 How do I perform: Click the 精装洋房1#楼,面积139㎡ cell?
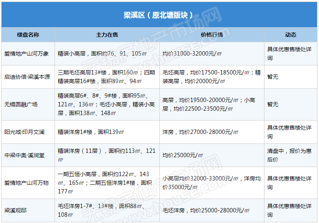tap(91, 132)
